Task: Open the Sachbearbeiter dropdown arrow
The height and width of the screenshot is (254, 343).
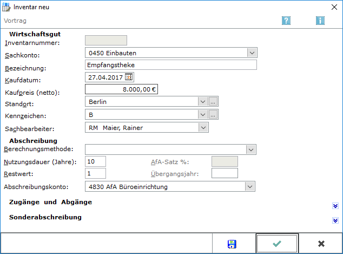Action: 203,127
